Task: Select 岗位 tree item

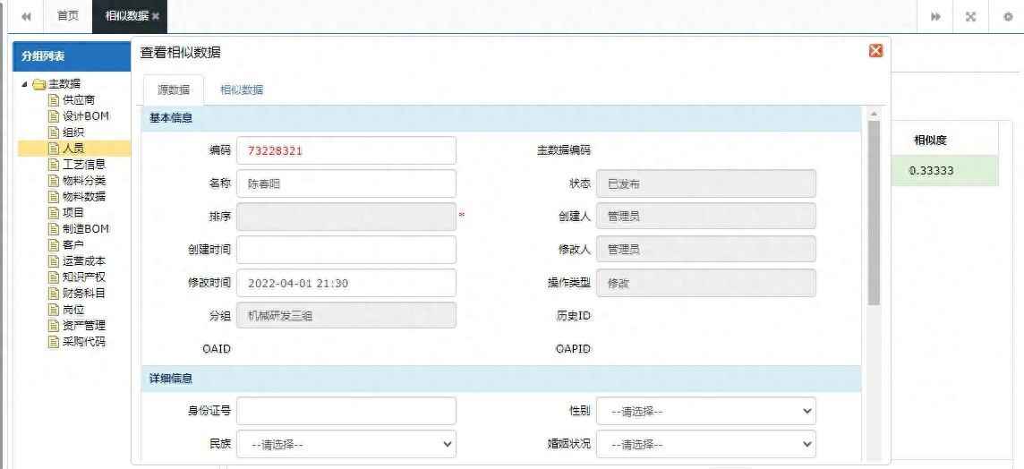Action: (x=73, y=309)
